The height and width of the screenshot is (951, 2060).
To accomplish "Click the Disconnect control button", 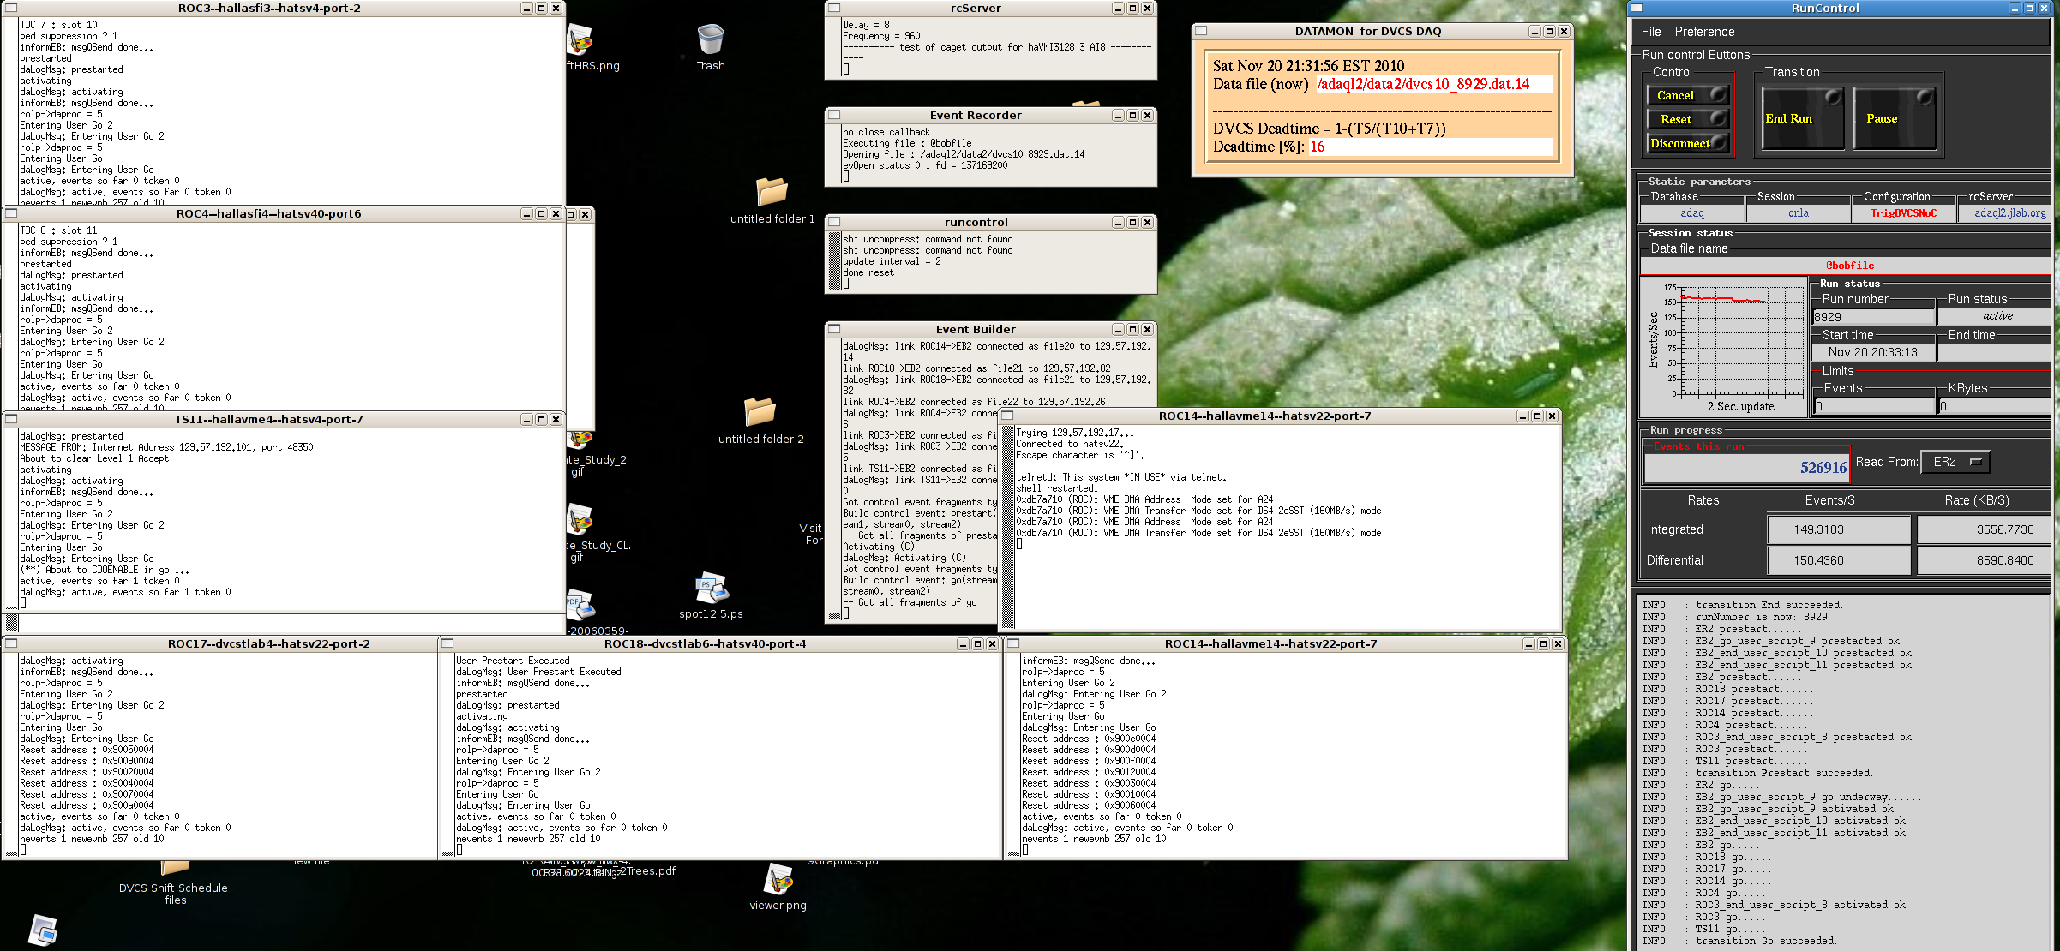I will click(x=1688, y=143).
